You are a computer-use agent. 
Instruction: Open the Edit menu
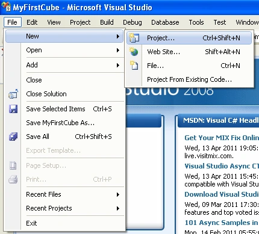pos(32,22)
